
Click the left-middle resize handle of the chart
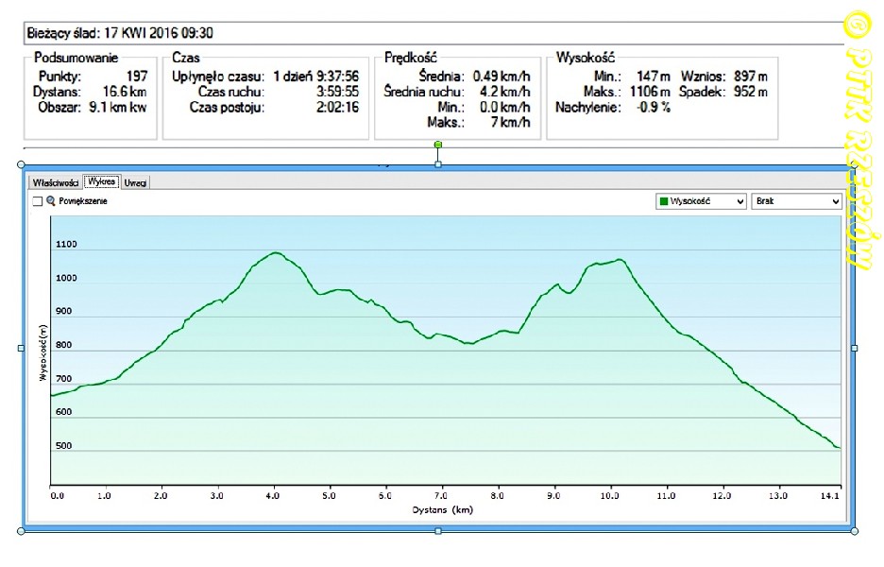pos(22,348)
